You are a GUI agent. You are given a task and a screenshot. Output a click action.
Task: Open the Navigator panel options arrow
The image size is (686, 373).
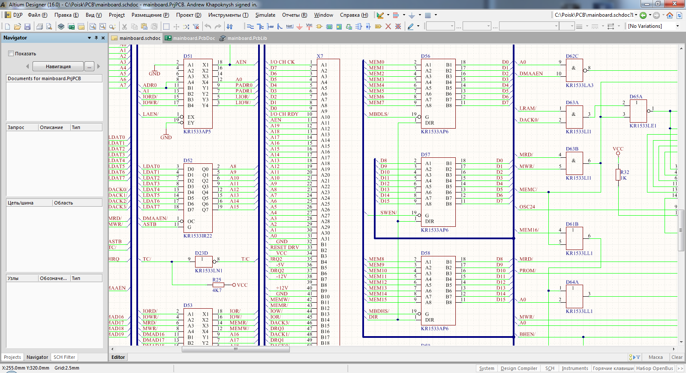point(89,38)
